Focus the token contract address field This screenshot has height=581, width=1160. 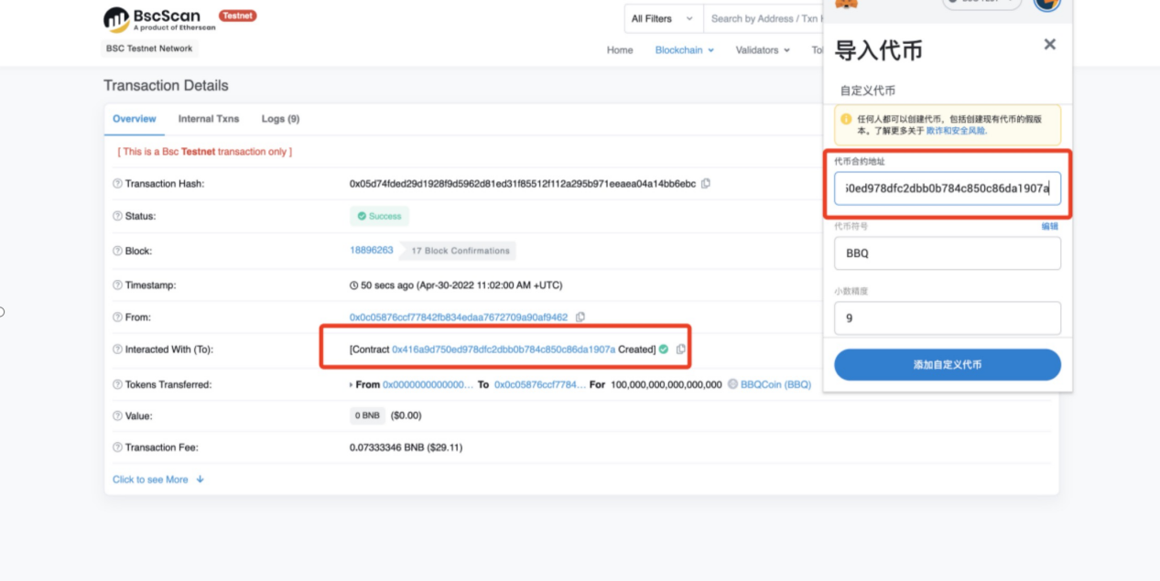(x=948, y=188)
